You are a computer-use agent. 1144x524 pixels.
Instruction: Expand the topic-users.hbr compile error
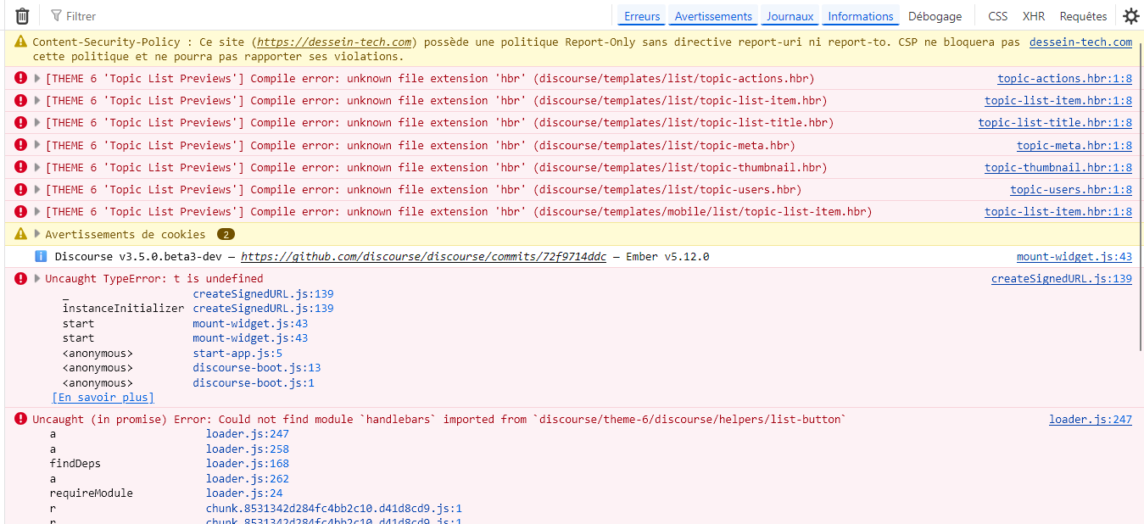(x=37, y=189)
